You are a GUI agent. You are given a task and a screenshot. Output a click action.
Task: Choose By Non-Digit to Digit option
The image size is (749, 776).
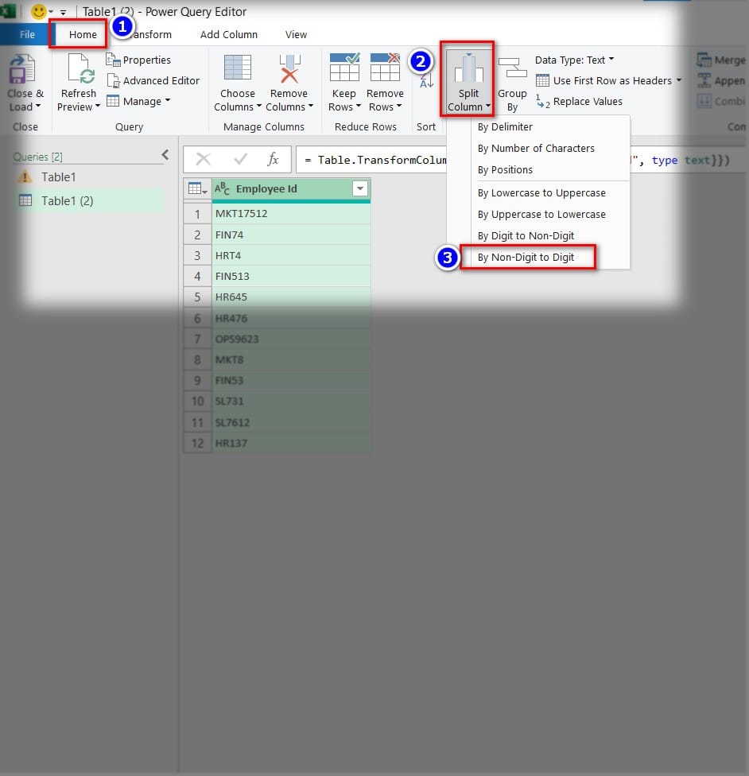coord(526,257)
